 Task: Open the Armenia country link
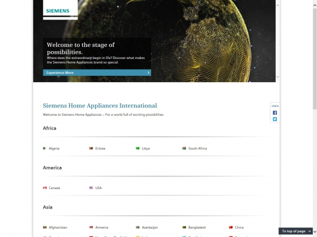tap(101, 228)
